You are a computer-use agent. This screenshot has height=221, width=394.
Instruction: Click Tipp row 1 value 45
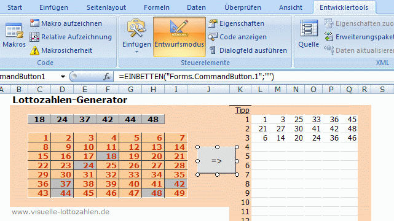tap(349, 120)
